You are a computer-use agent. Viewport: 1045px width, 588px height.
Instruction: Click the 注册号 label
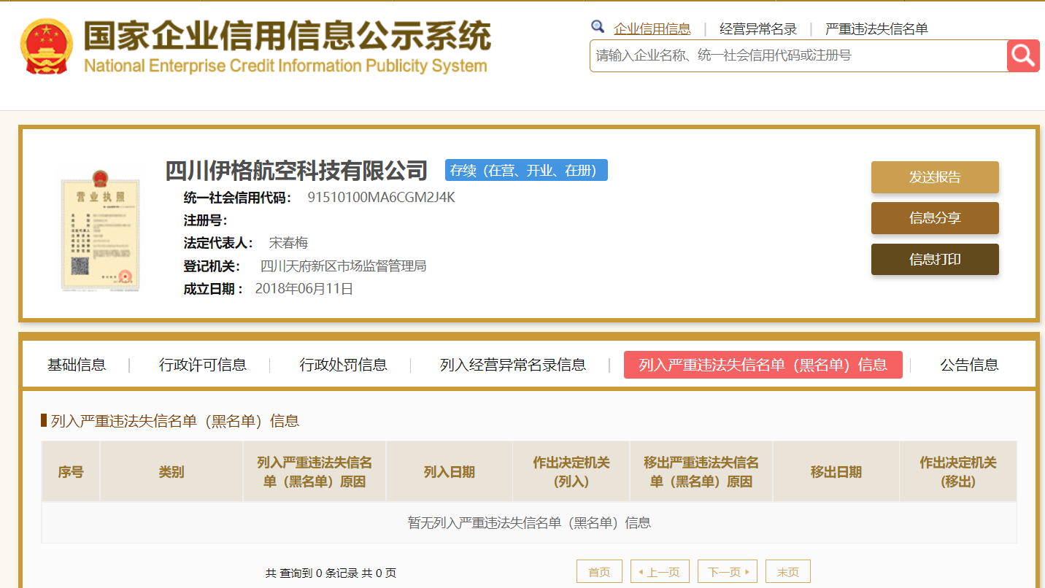(x=206, y=220)
